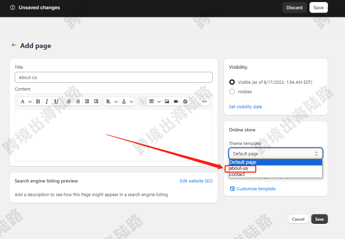The width and height of the screenshot is (345, 239).
Task: Click the clear formatting icon
Action: [x=185, y=101]
